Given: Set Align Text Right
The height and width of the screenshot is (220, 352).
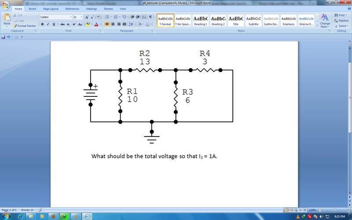Looking at the screenshot, I should pos(119,24).
